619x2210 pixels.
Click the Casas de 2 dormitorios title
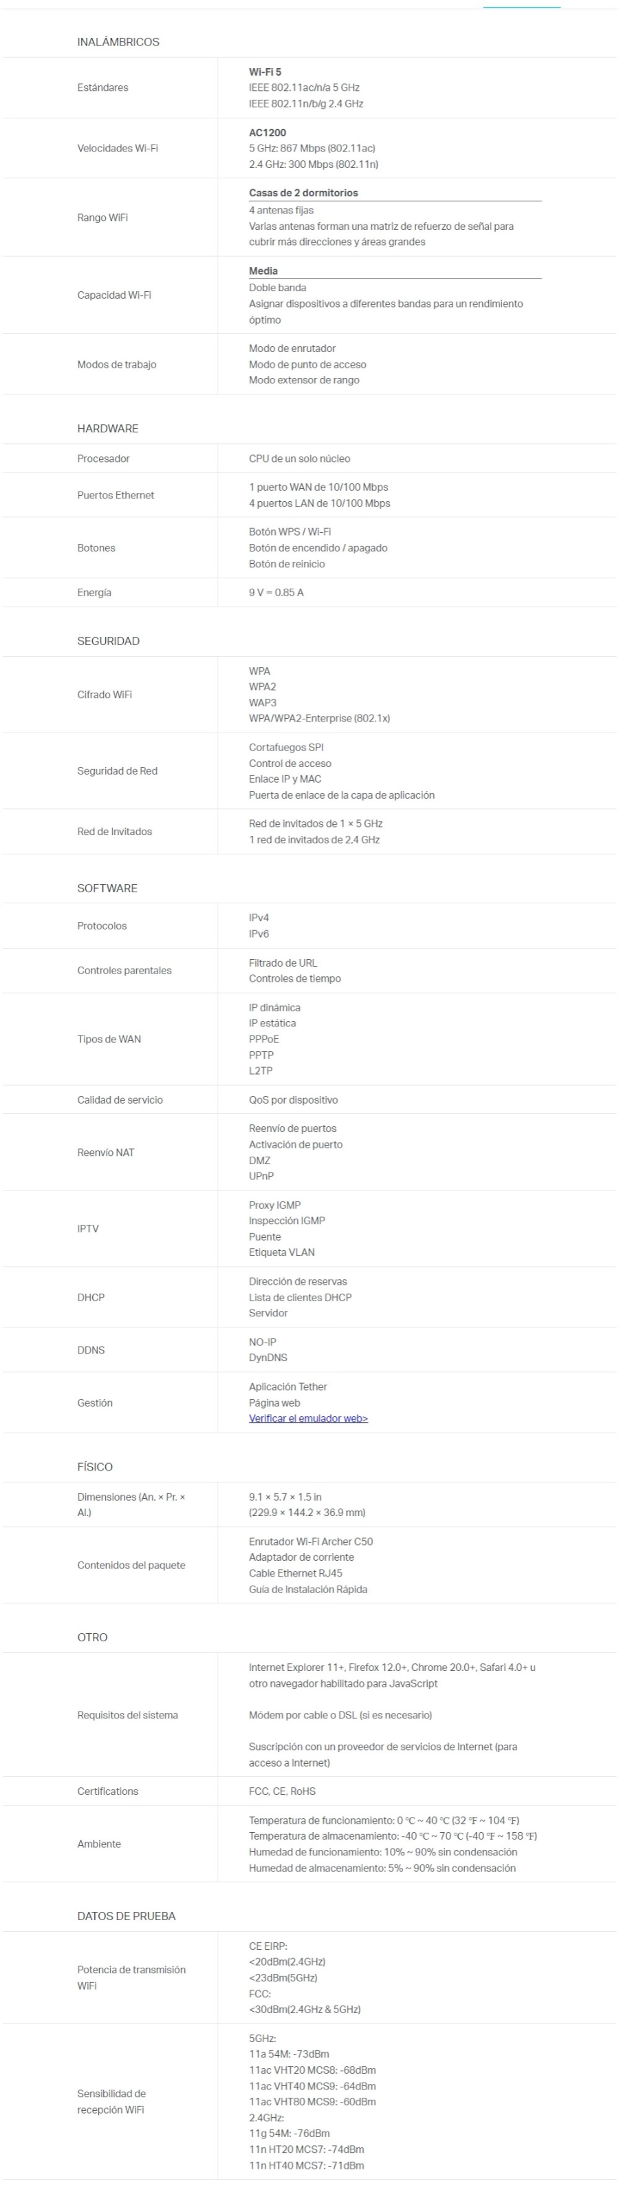303,193
